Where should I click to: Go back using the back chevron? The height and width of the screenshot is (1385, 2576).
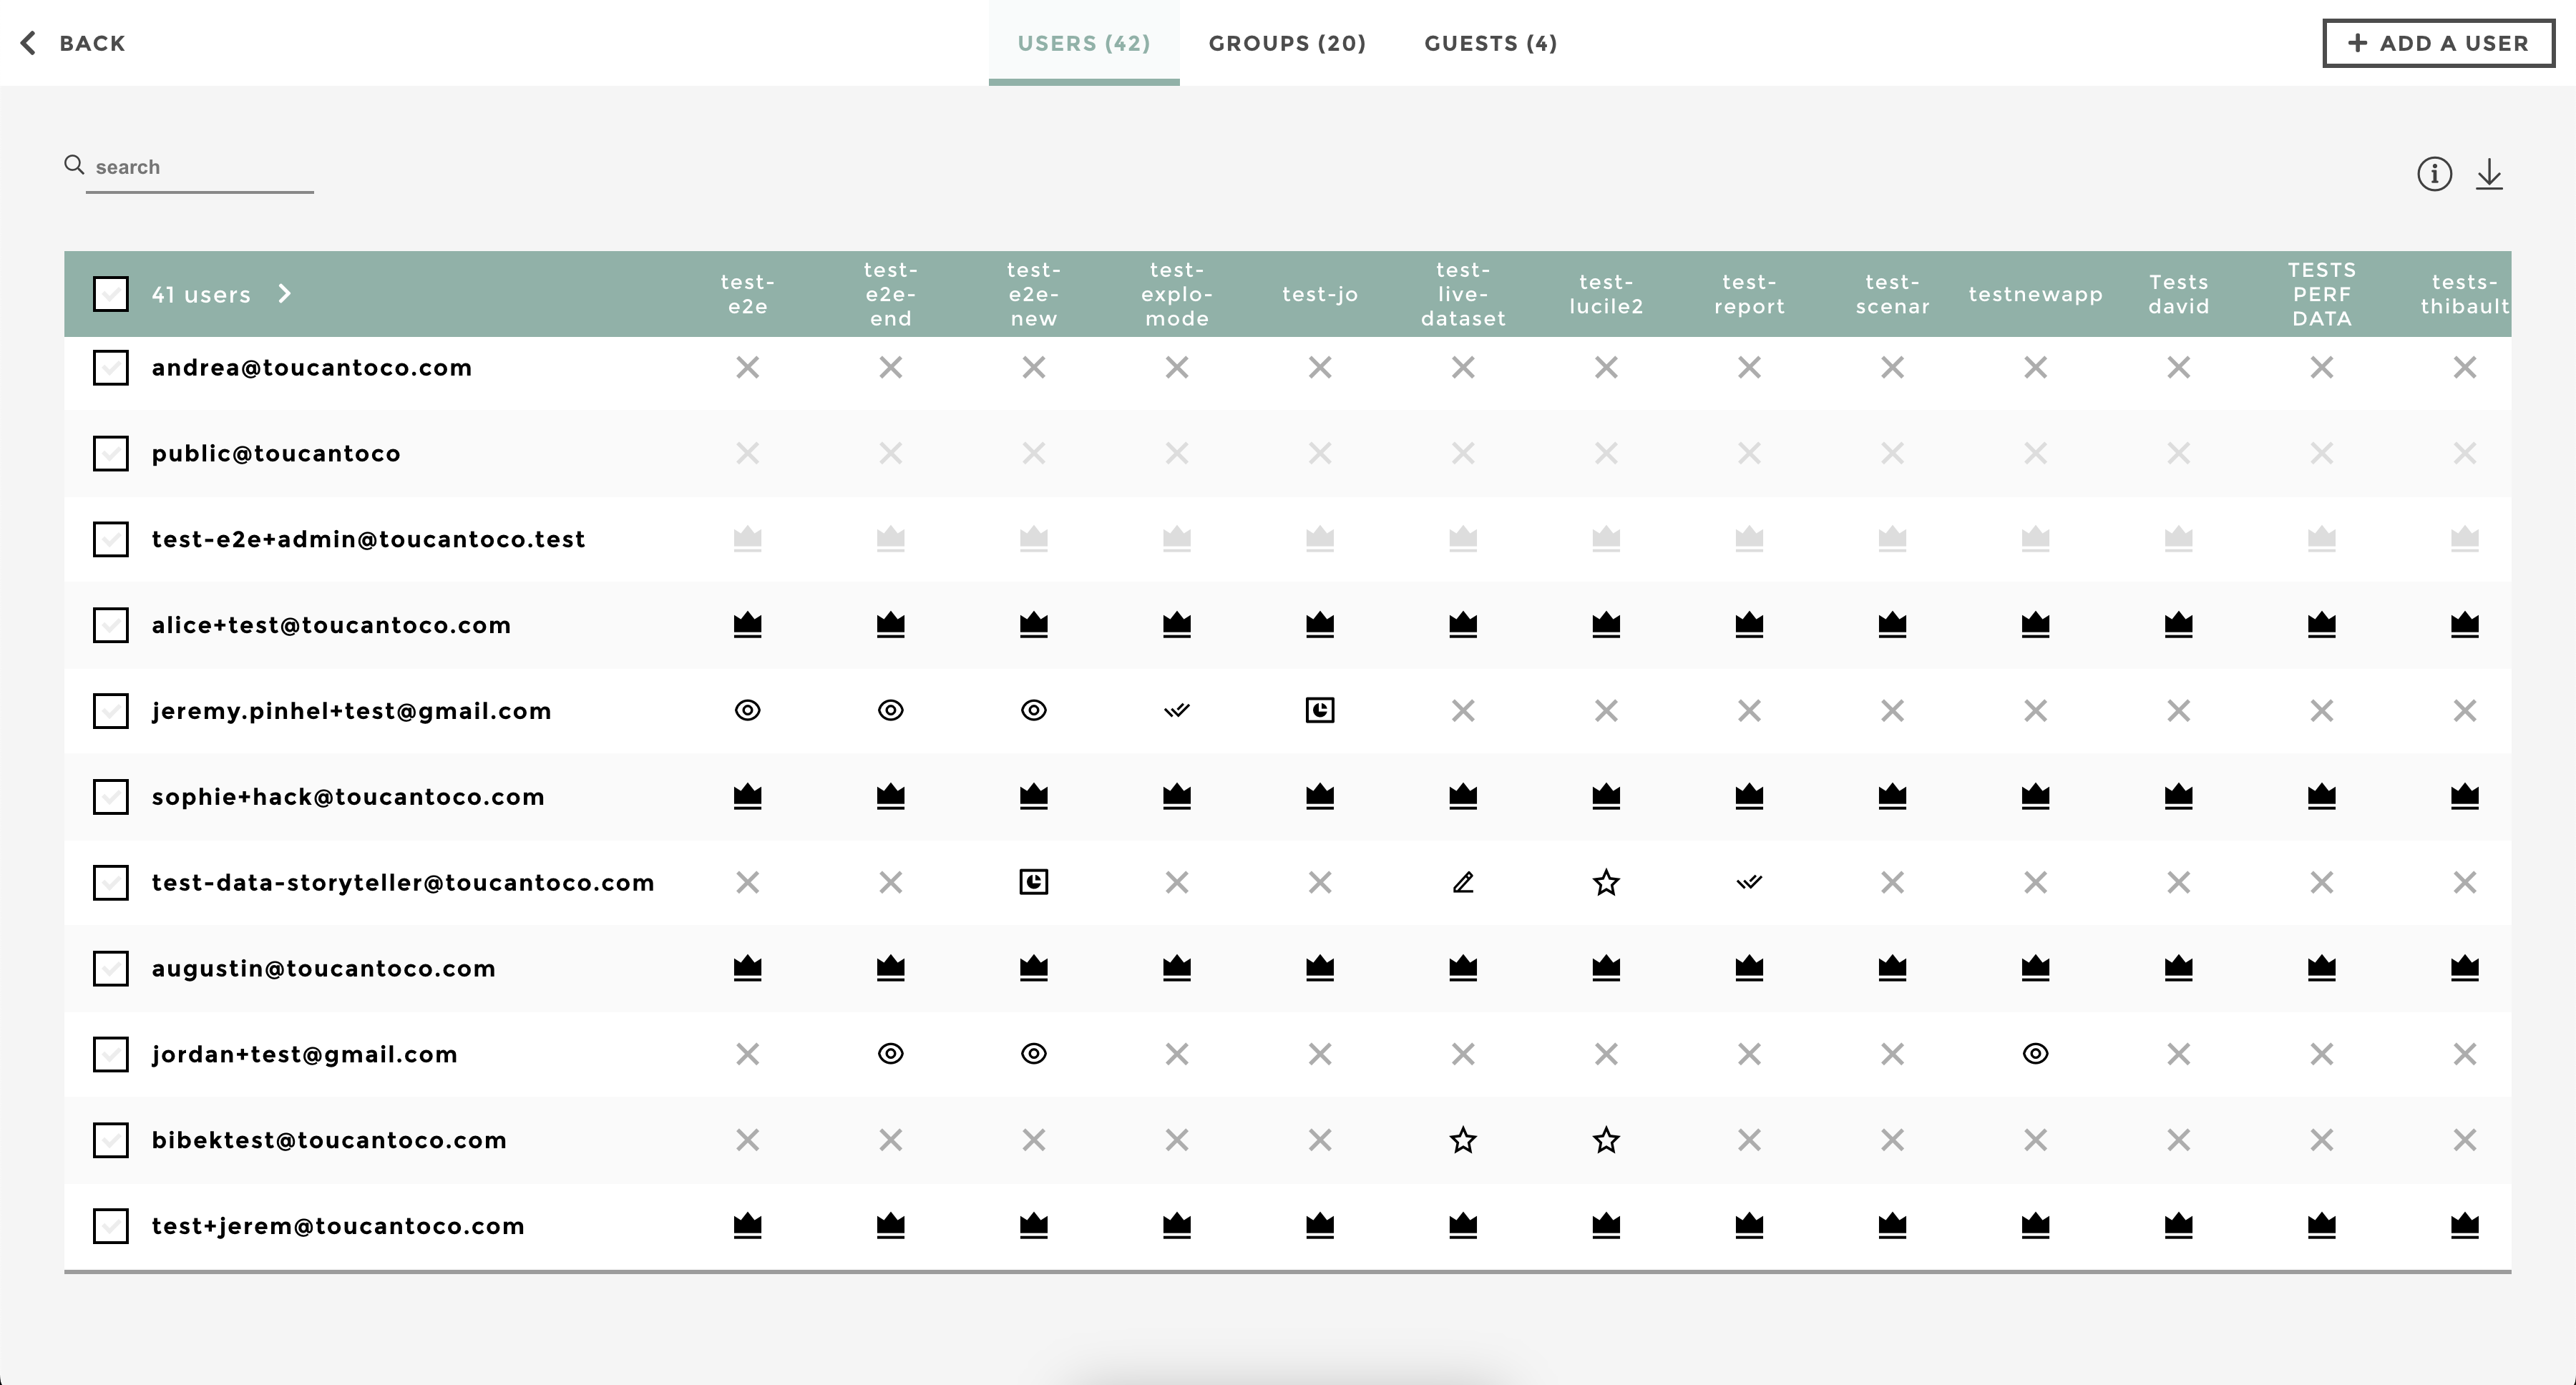29,43
